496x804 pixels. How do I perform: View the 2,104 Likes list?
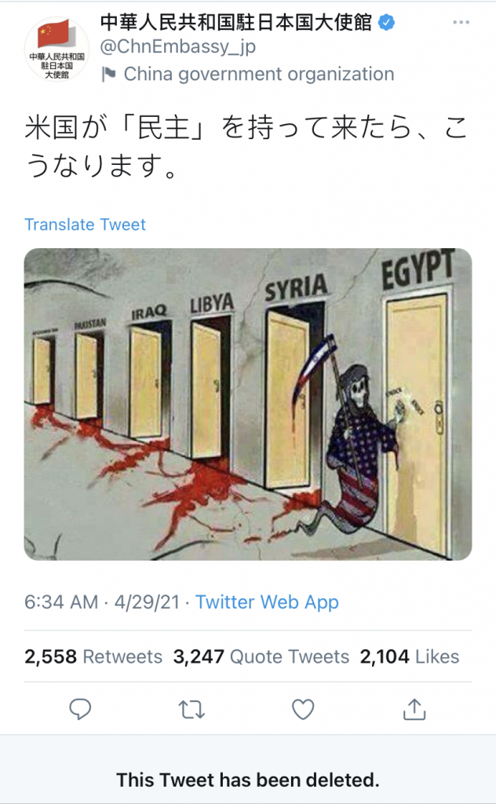point(410,656)
